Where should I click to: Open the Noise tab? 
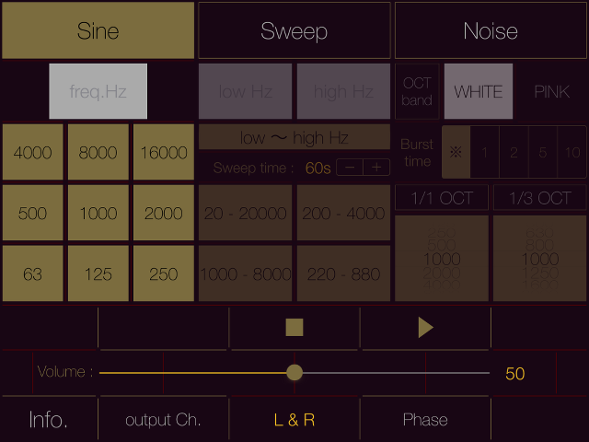(x=491, y=31)
